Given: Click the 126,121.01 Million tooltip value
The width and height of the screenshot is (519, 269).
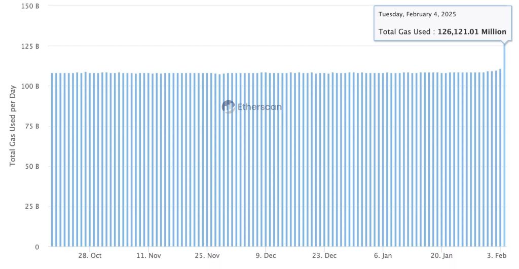Looking at the screenshot, I should pyautogui.click(x=474, y=31).
